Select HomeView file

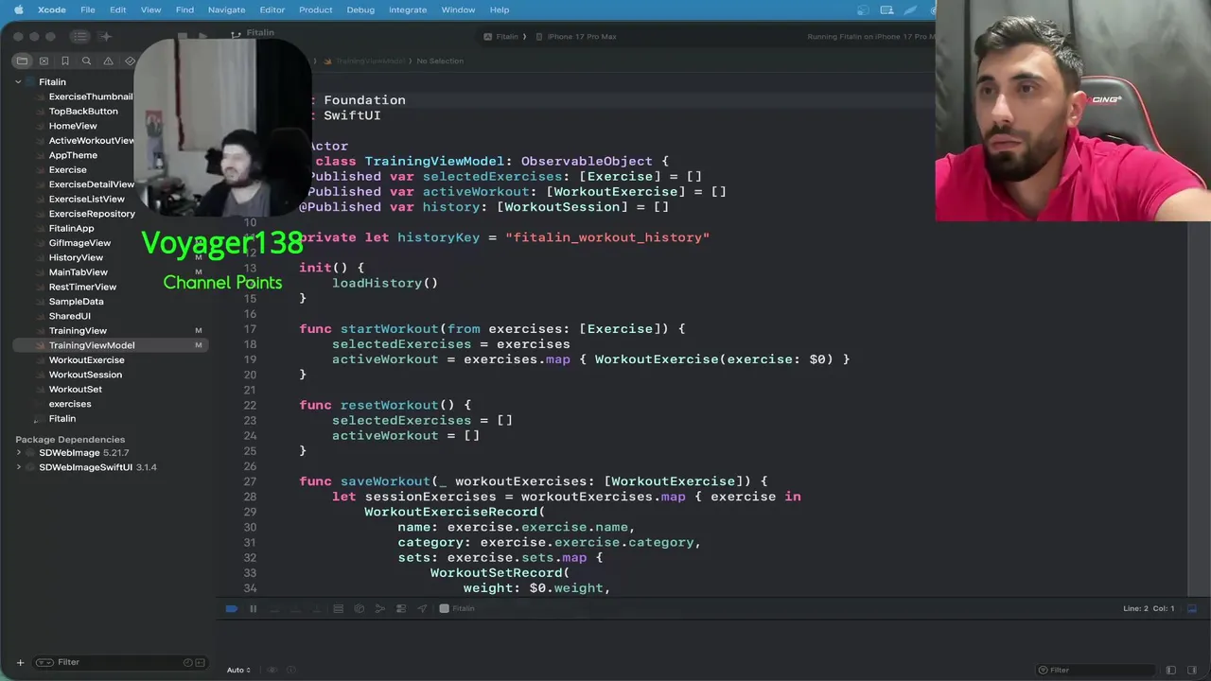[x=73, y=126]
